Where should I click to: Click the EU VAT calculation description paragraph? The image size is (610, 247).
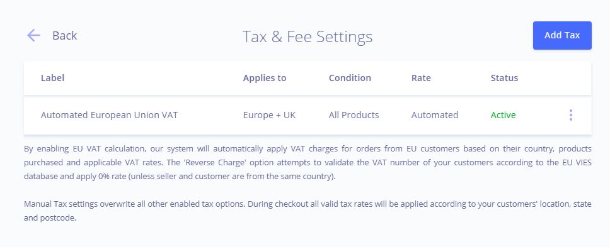[x=308, y=163]
